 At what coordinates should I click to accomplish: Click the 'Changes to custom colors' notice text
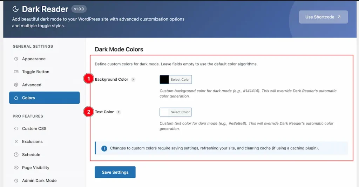click(x=214, y=148)
